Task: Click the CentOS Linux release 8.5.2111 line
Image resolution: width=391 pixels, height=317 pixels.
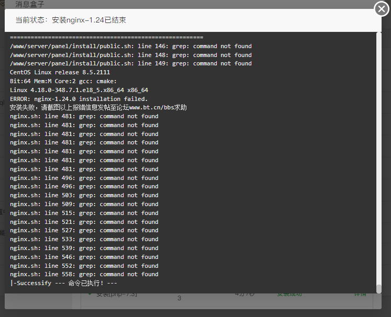Action: (60, 72)
